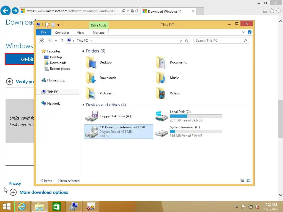Go back in Internet Explorer

point(6,11)
